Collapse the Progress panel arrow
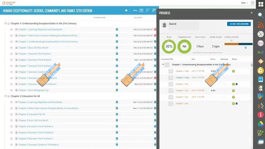Screen dimensions: 265x149 [x=251, y=13]
